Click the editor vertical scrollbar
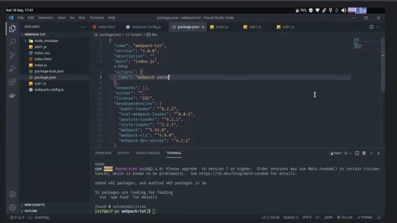 tap(383, 64)
